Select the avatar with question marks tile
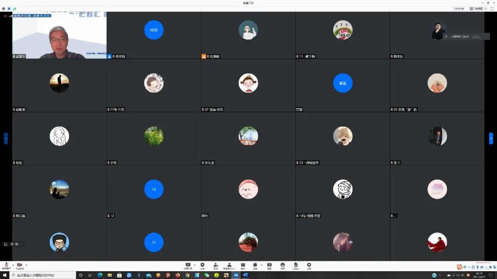The image size is (497, 279). (343, 30)
